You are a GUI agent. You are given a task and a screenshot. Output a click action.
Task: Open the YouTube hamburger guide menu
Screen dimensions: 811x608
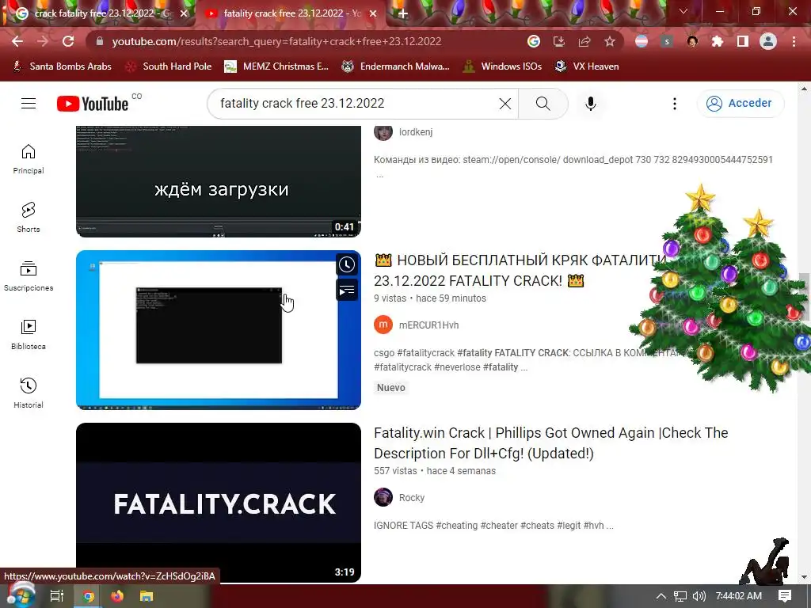(x=29, y=104)
